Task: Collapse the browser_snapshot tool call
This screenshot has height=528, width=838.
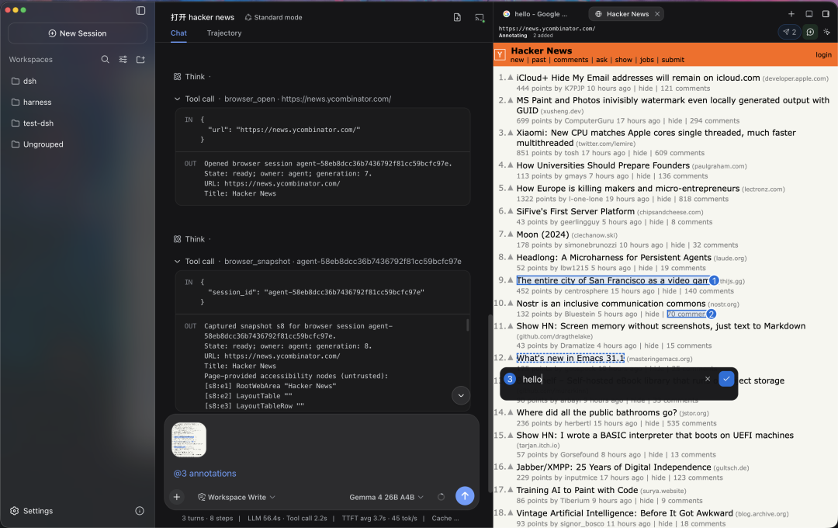Action: [x=178, y=262]
